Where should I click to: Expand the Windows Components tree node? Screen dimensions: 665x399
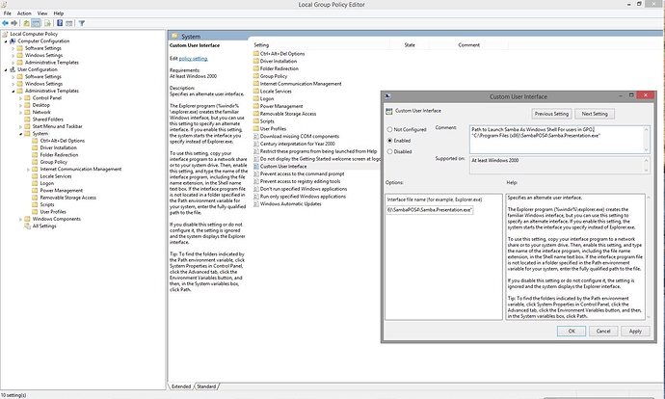coord(21,219)
